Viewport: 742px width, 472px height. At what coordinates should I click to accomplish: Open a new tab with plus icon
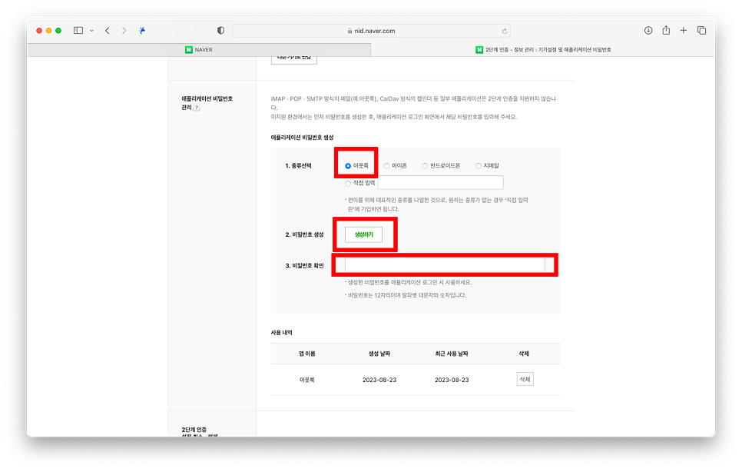[684, 30]
